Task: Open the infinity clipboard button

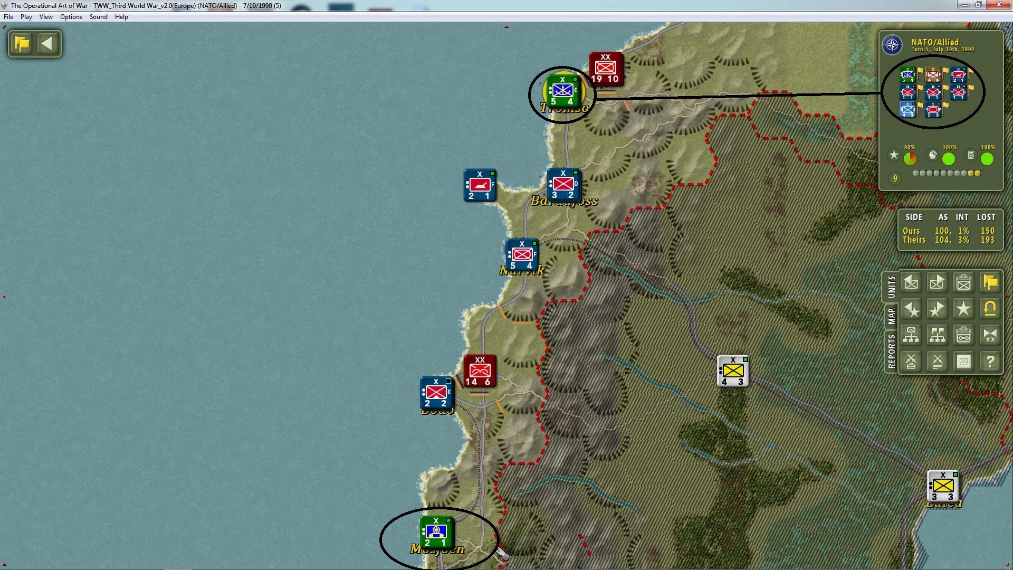Action: 964,336
